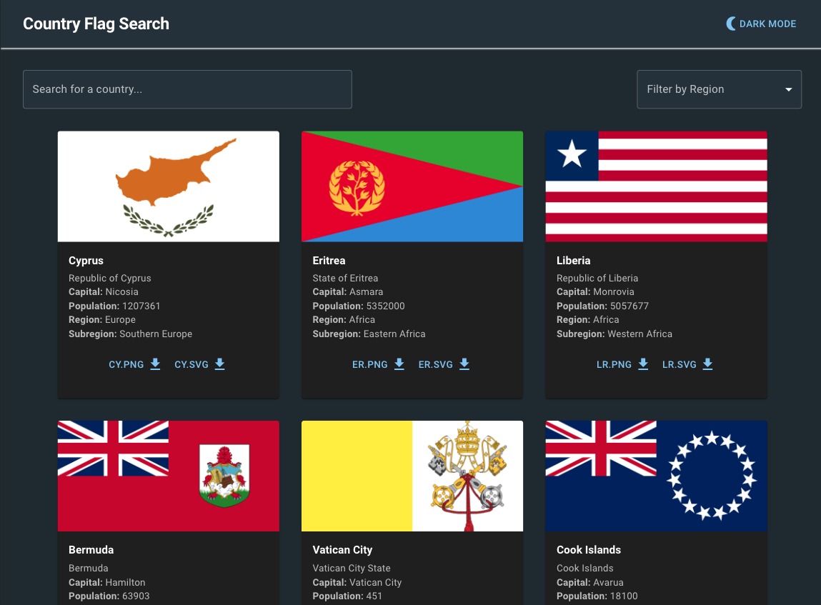Click Capital: Nicosia line
This screenshot has height=605, width=821.
coord(104,292)
